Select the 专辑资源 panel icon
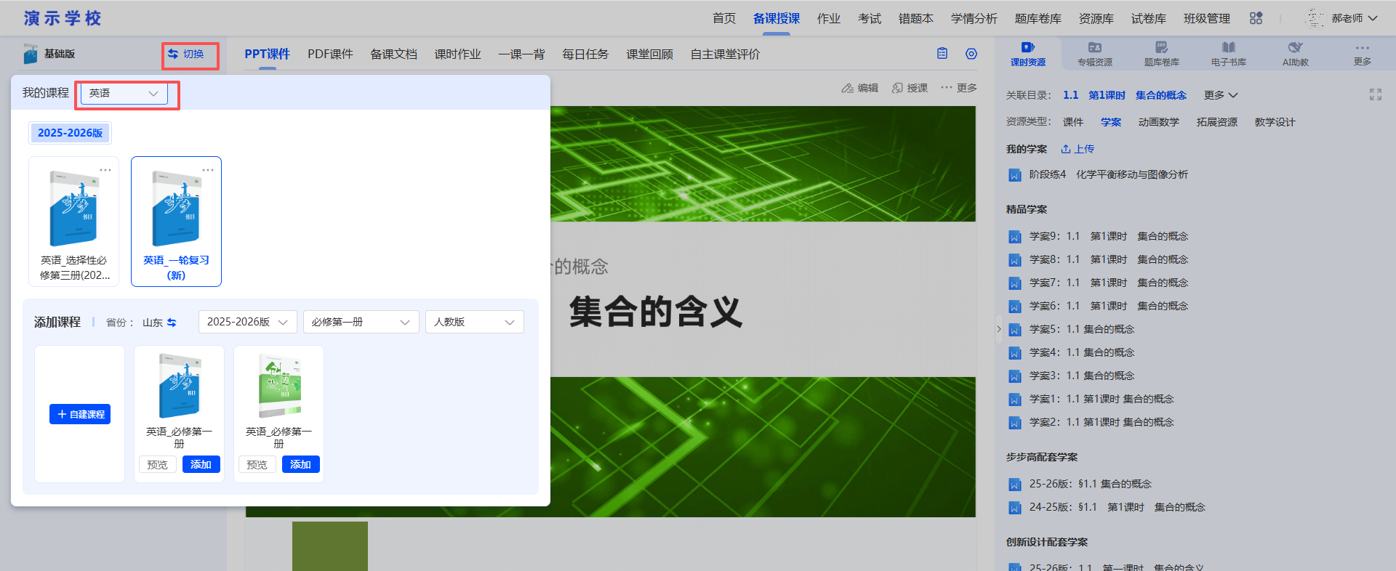The image size is (1396, 571). click(1095, 47)
